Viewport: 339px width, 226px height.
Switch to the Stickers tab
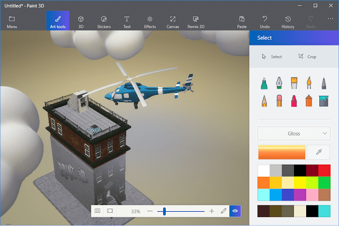coord(104,22)
